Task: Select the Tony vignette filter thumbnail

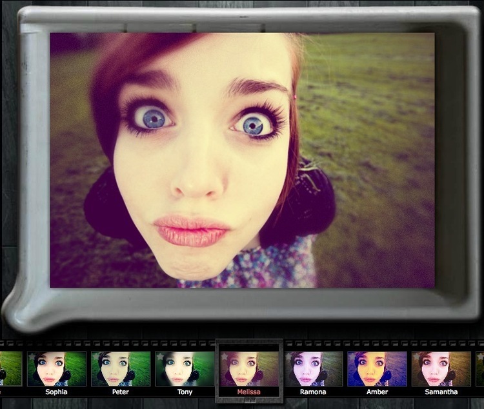Action: click(185, 369)
